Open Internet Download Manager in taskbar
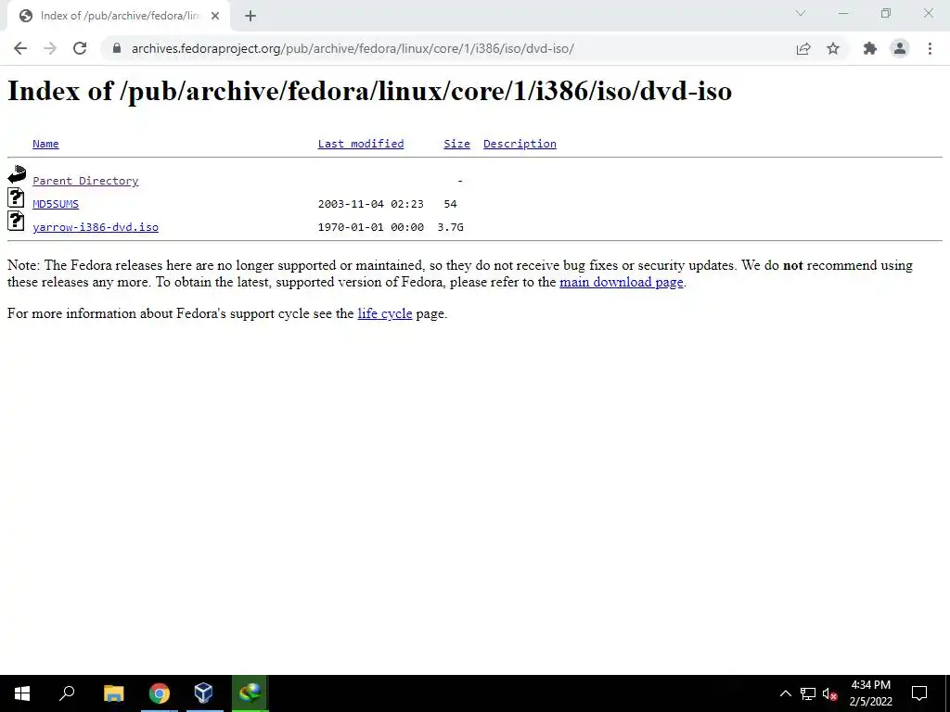Image resolution: width=950 pixels, height=712 pixels. click(250, 693)
